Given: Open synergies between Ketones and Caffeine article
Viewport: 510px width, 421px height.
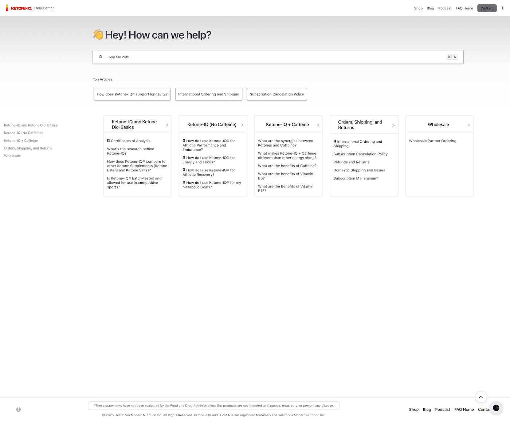Looking at the screenshot, I should pyautogui.click(x=286, y=143).
